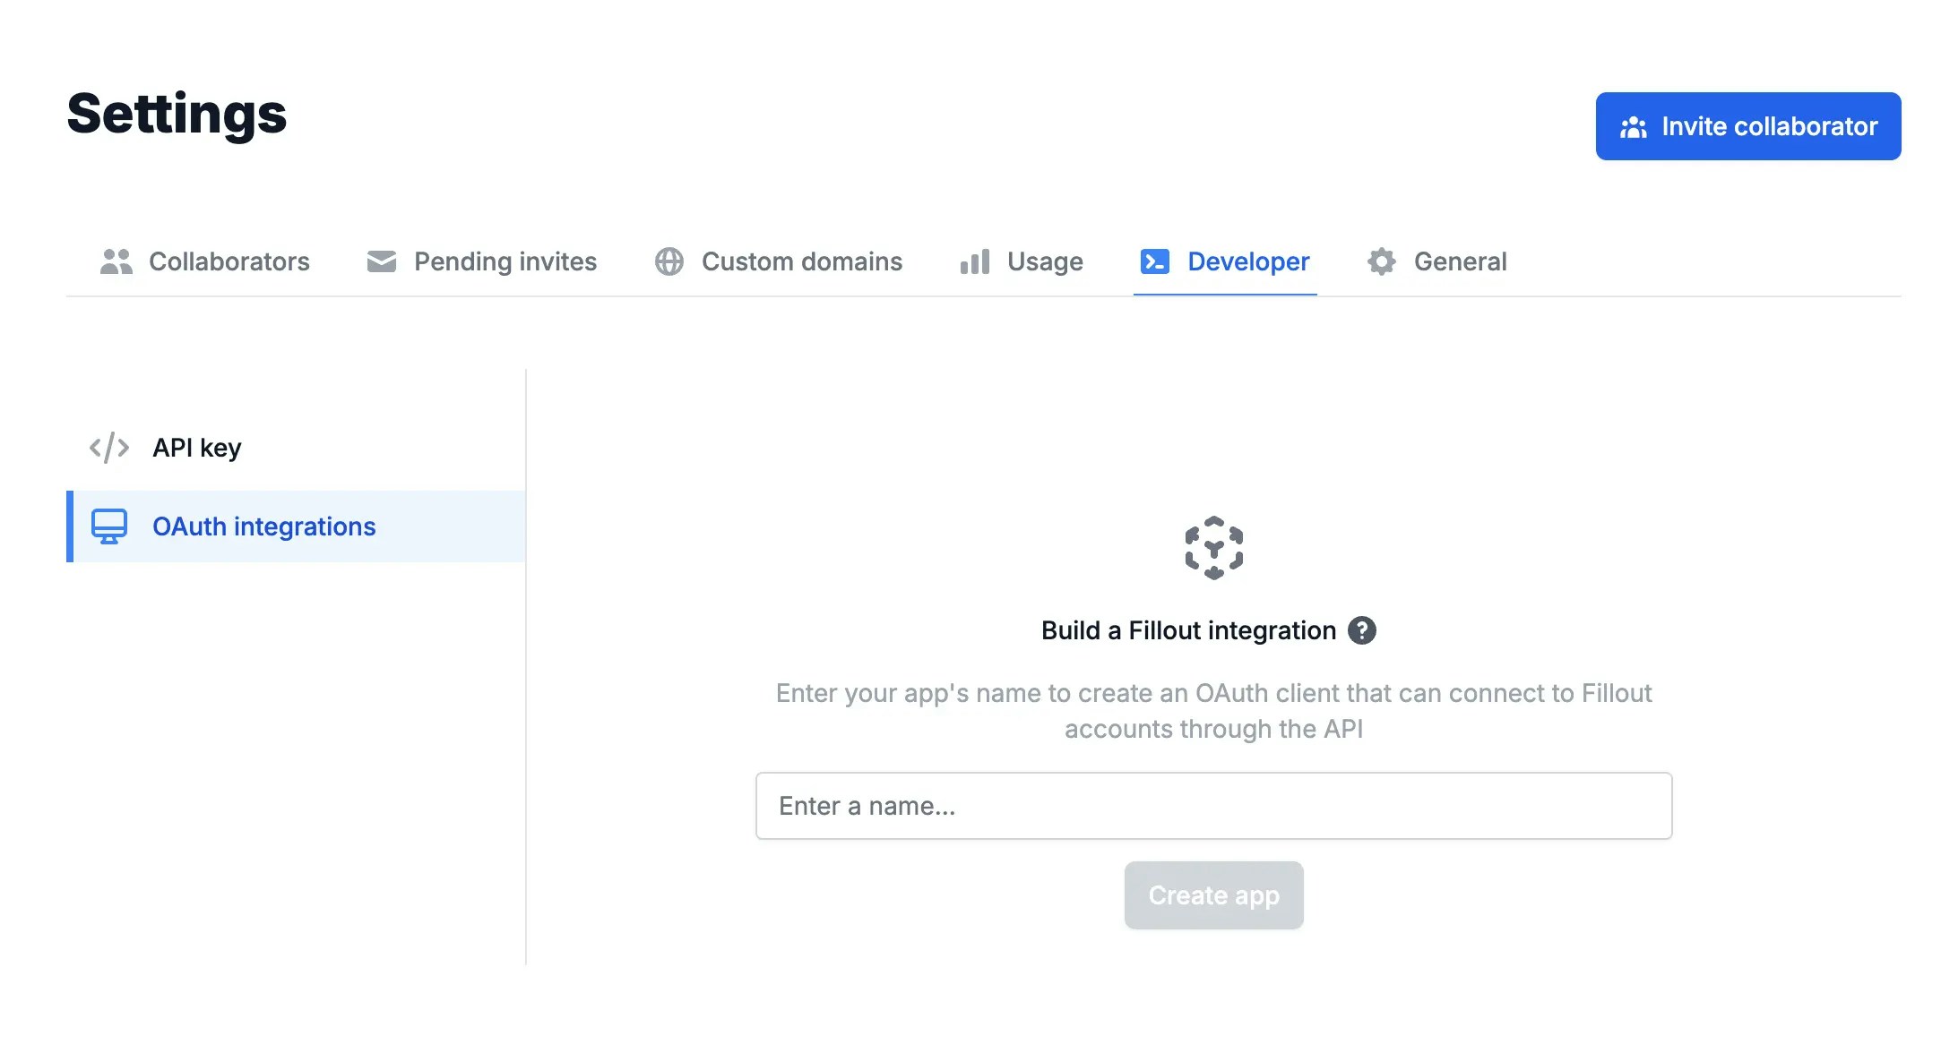Image resolution: width=1941 pixels, height=1044 pixels.
Task: Click the Settings page heading
Action: pos(177,115)
